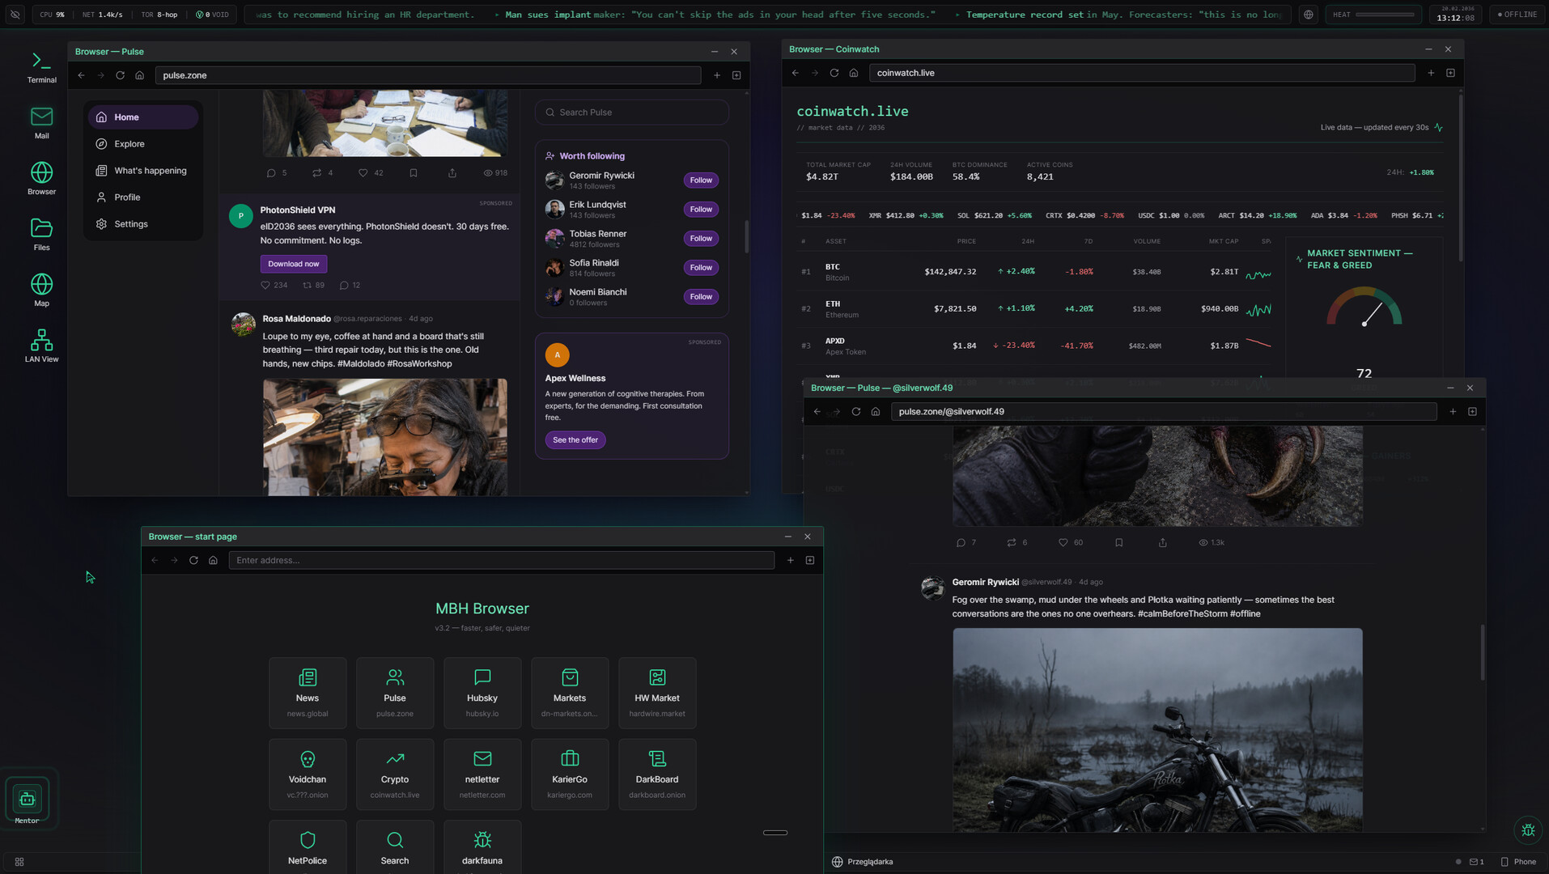Screen dimensions: 1549x874
Task: Open the foggy swamp motorcycle photo
Action: tap(1157, 730)
